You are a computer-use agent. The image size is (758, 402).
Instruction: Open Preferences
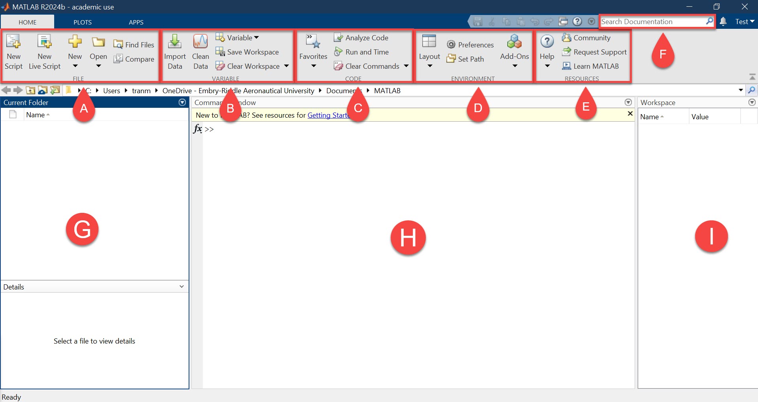[x=470, y=45]
